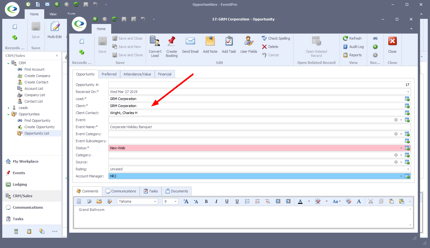This screenshot has height=248, width=430.
Task: Click the green duplicate record icon in Opportunity window
Action: (82, 52)
